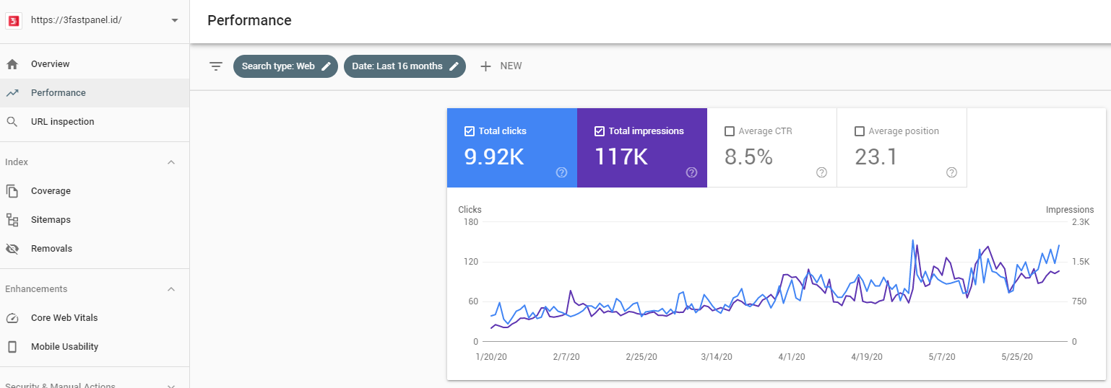This screenshot has height=388, width=1111.
Task: Uncheck the Total clicks checkbox
Action: click(470, 131)
